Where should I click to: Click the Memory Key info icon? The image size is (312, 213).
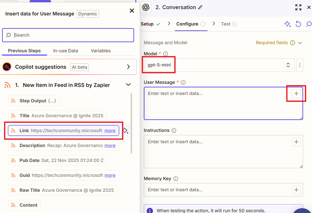176,179
